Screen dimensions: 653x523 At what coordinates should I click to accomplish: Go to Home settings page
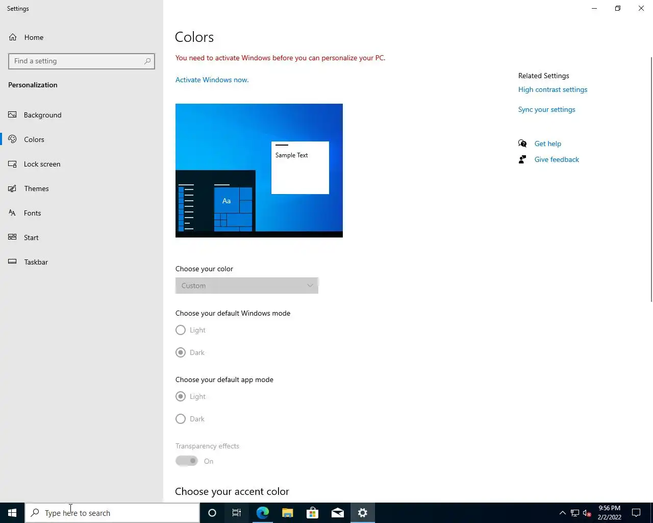point(82,37)
